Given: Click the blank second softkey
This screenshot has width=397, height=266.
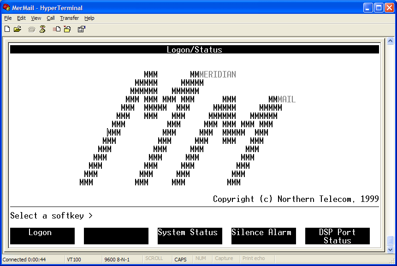Looking at the screenshot, I should (x=116, y=236).
